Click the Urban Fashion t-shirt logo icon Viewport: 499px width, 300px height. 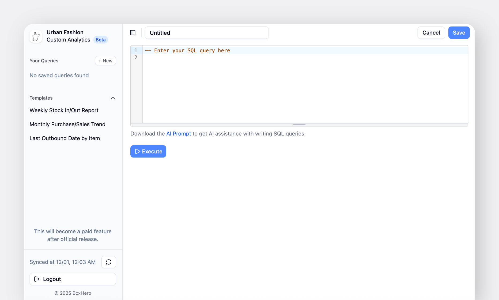coord(36,36)
